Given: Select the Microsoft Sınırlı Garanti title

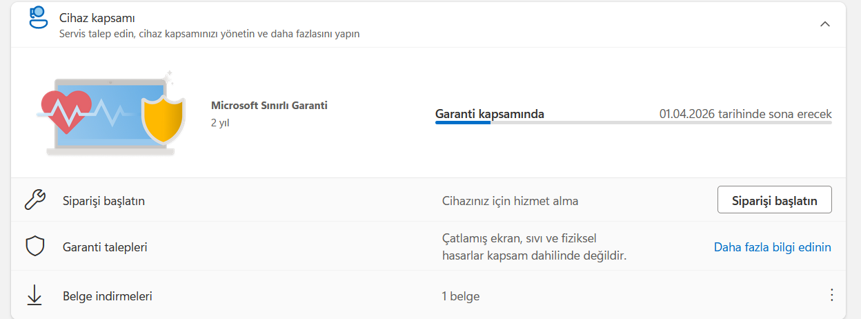Looking at the screenshot, I should coord(269,106).
